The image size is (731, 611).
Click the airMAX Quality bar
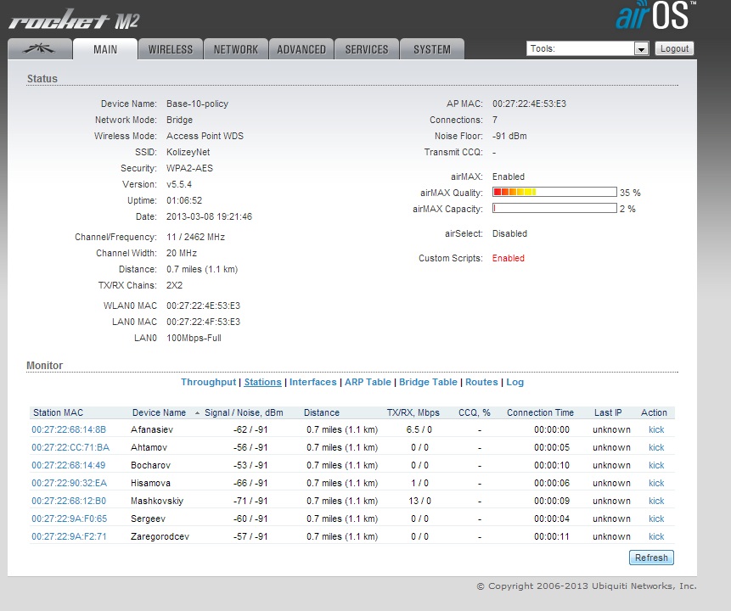tap(554, 192)
